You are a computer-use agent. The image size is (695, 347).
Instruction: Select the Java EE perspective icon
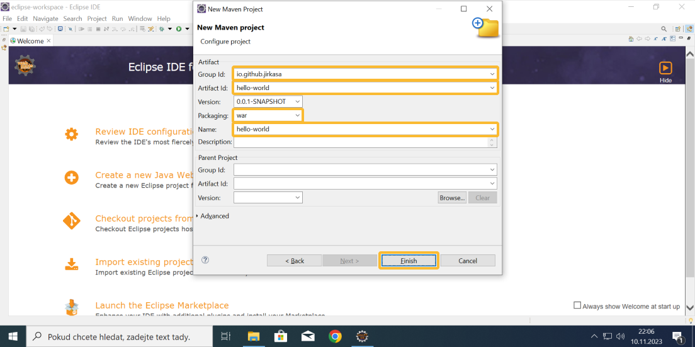point(689,29)
